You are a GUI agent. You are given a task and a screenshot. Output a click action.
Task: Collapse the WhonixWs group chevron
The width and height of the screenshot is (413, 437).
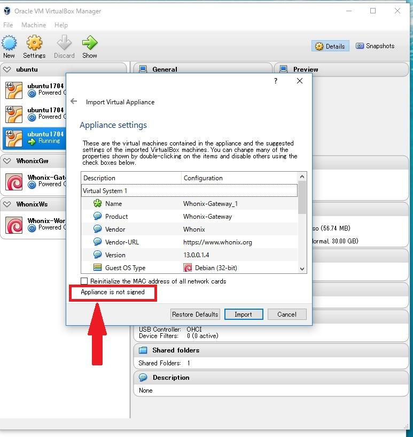coord(7,204)
